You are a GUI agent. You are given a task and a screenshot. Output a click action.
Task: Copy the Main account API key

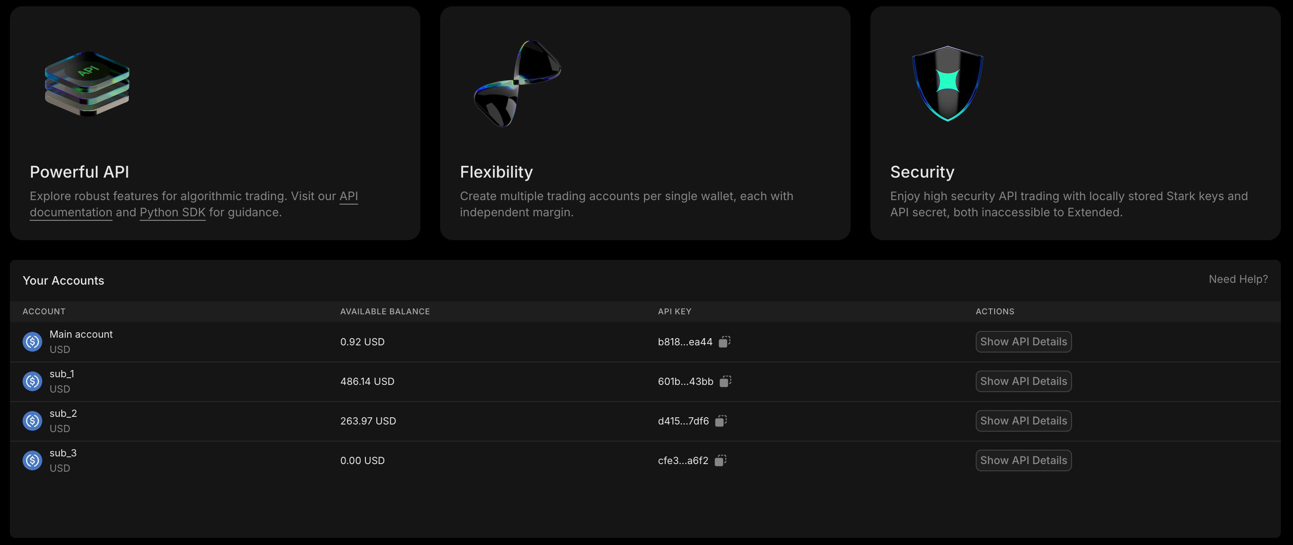(x=724, y=342)
